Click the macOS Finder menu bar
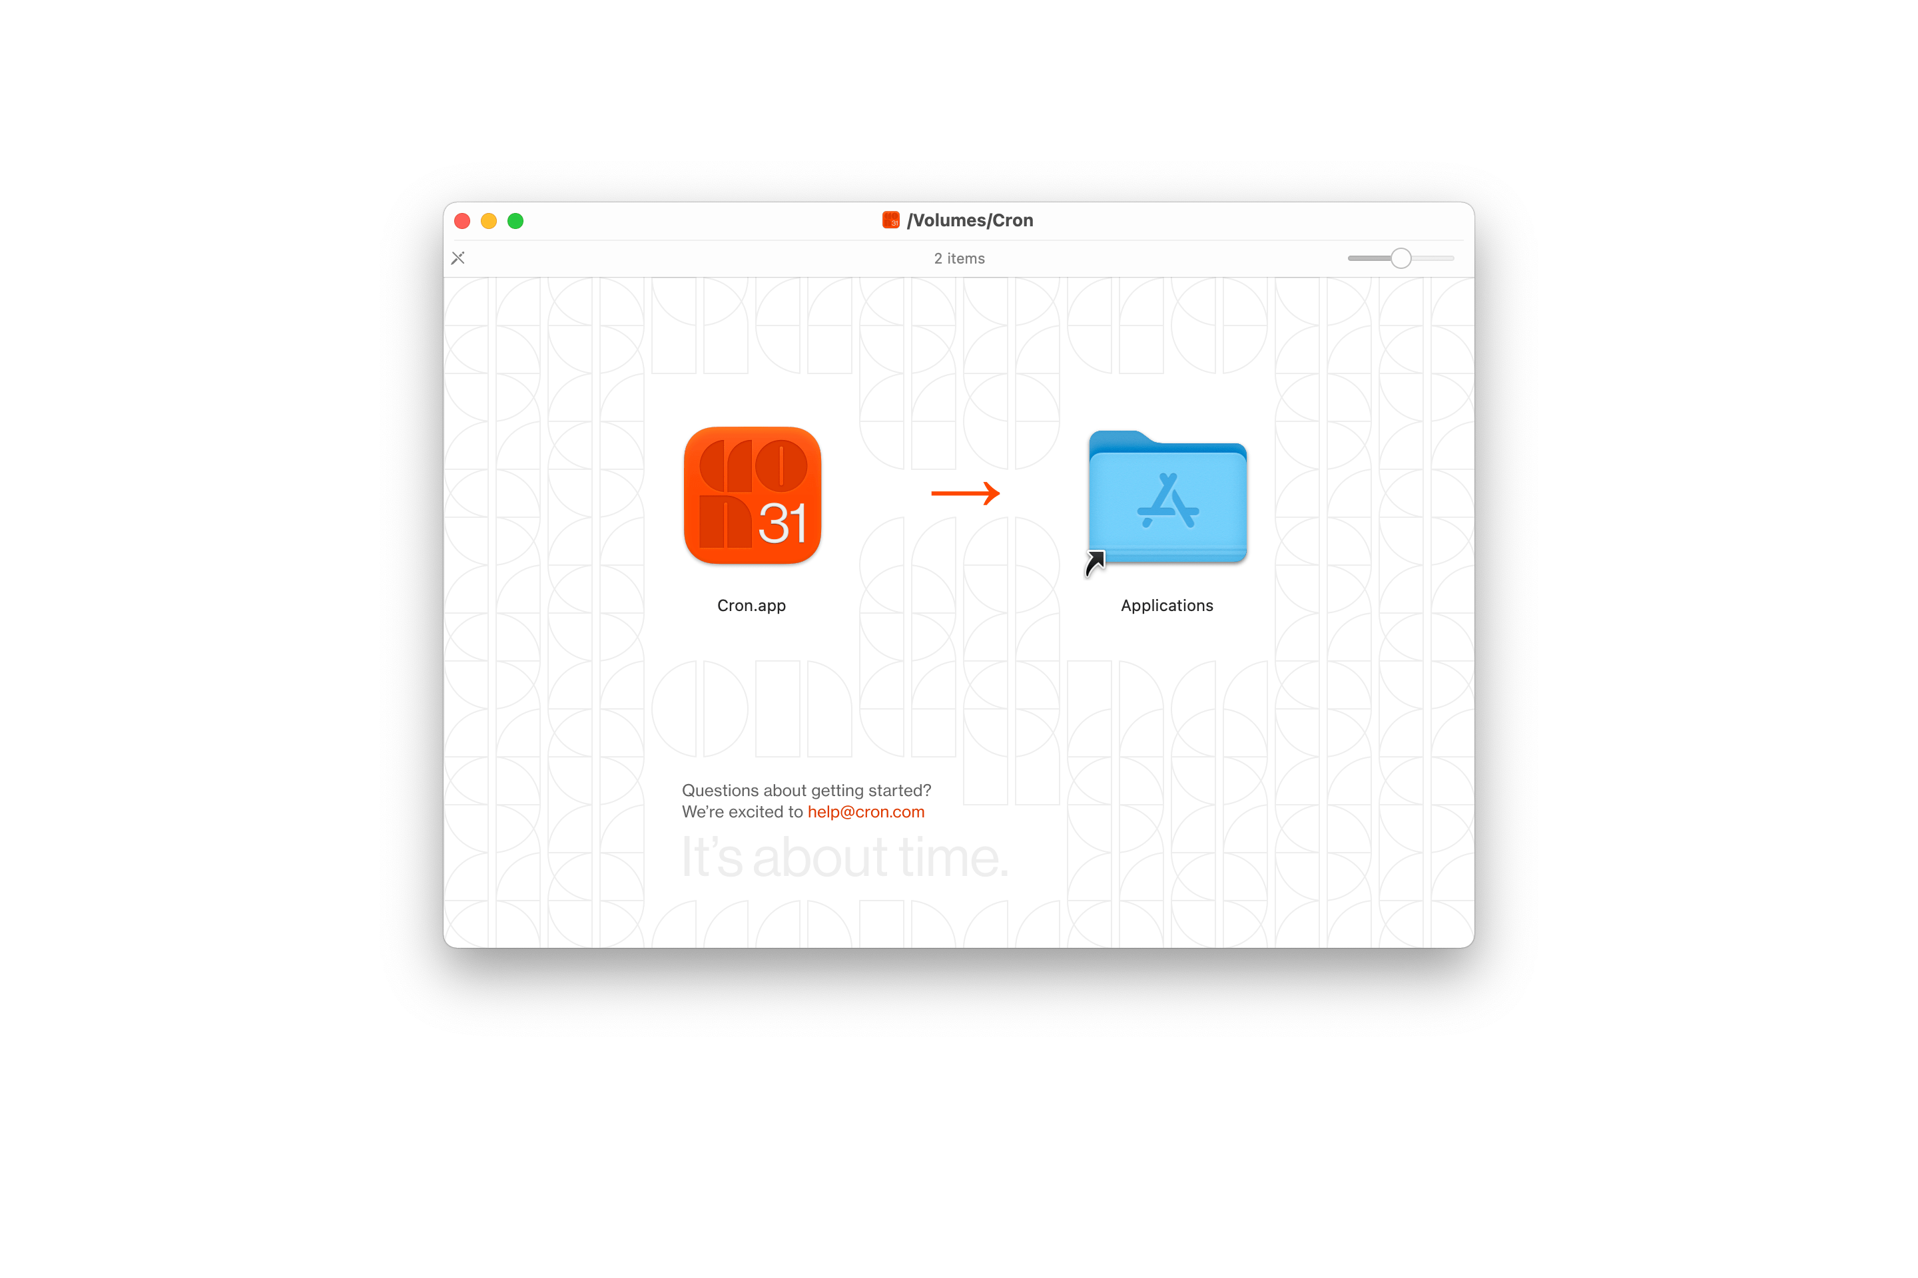 click(x=959, y=220)
